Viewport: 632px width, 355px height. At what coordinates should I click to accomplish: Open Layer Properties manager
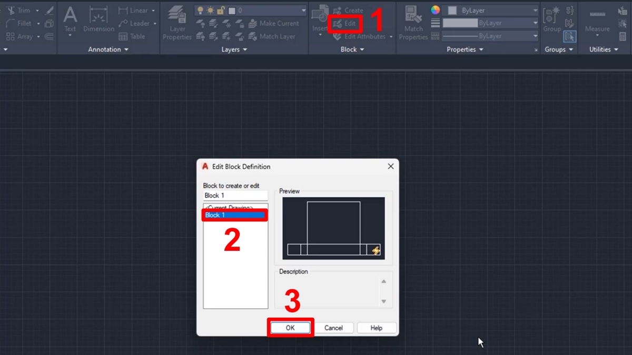pyautogui.click(x=177, y=23)
